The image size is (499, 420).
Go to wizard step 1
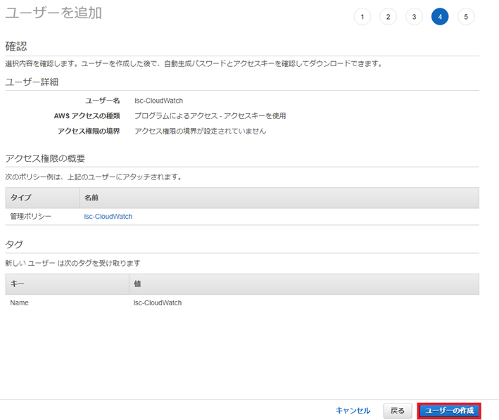tap(362, 17)
